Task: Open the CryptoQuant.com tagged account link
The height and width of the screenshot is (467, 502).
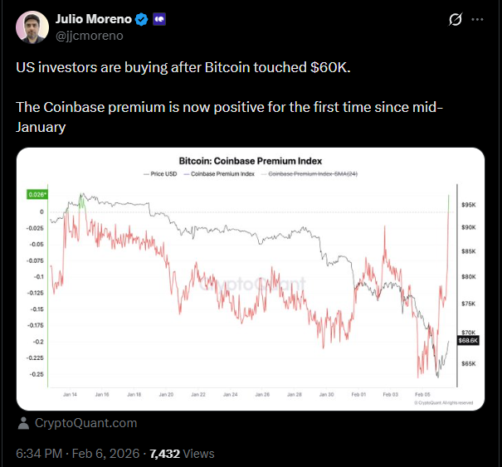Action: (85, 423)
